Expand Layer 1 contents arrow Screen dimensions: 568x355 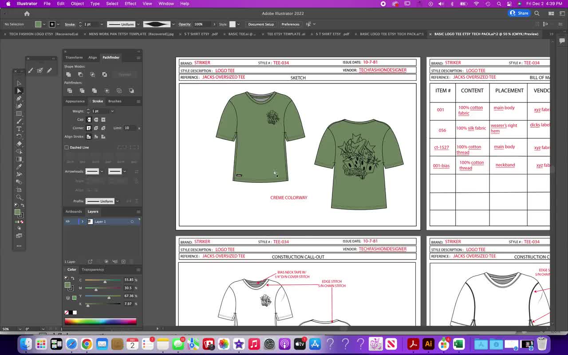tap(82, 221)
